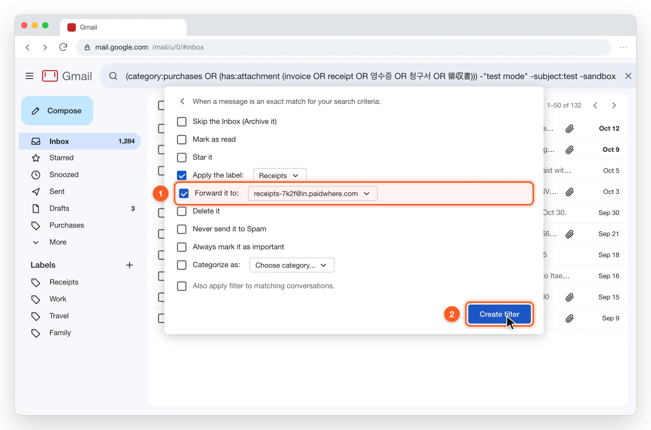Viewport: 651px width, 430px height.
Task: Start a new email with Compose
Action: [x=57, y=111]
